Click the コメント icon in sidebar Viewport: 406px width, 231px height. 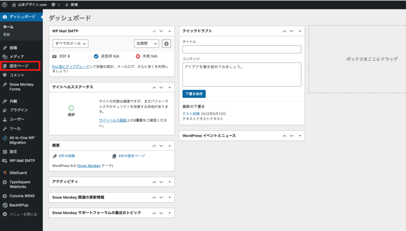[x=5, y=75]
